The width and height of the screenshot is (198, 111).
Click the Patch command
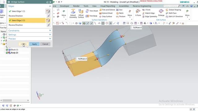tap(120, 13)
